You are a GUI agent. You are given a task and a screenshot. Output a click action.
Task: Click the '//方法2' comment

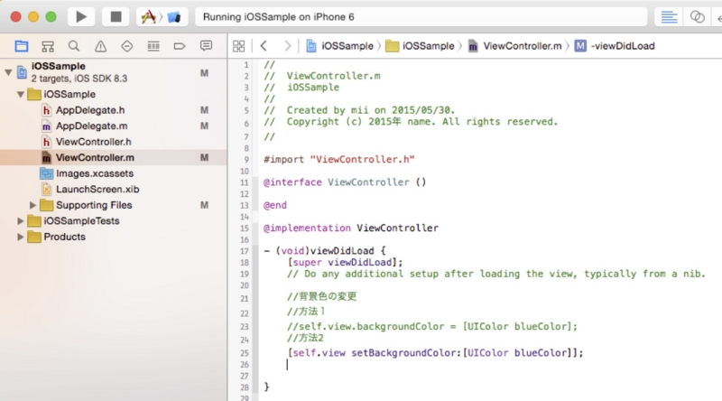coord(305,339)
